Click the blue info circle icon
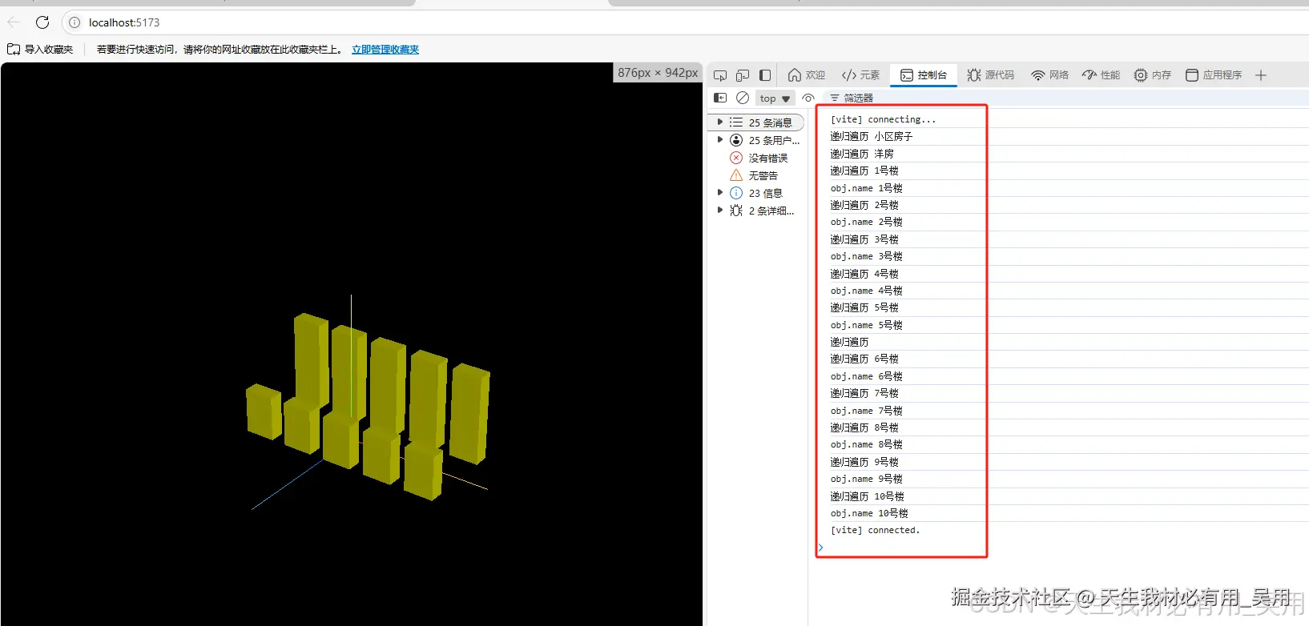The width and height of the screenshot is (1309, 626). click(x=736, y=193)
